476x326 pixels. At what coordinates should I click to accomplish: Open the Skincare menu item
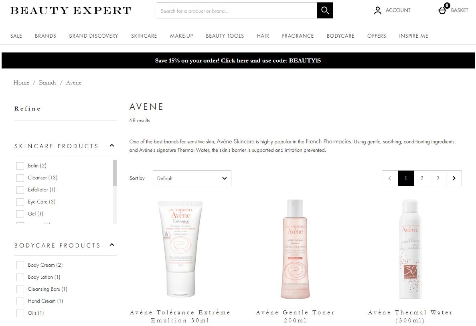(x=144, y=36)
